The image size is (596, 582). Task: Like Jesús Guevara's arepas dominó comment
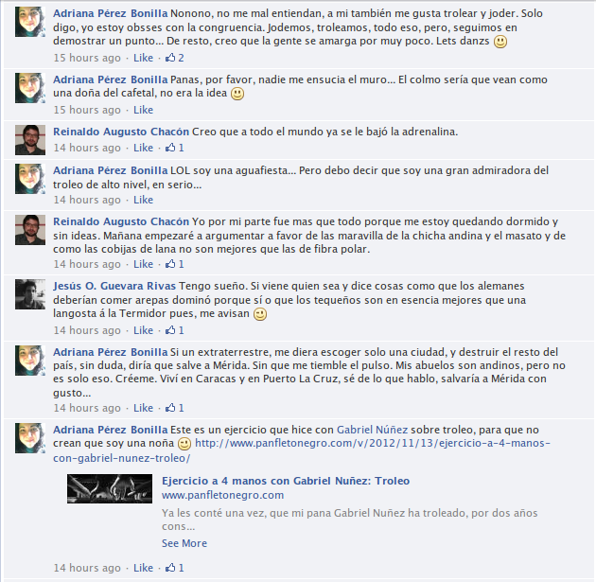143,330
